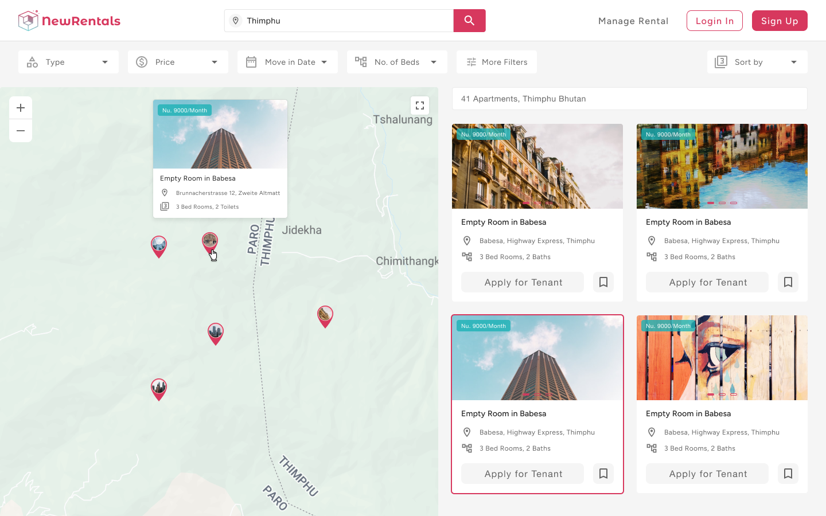Expand the map to fullscreen
This screenshot has width=826, height=516.
pos(419,105)
